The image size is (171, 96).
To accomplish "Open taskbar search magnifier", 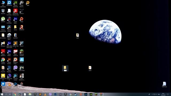I will (6, 94).
